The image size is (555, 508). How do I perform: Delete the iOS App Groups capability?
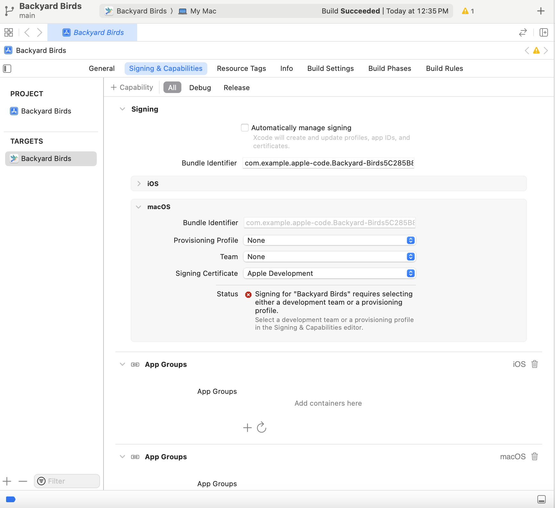[534, 364]
